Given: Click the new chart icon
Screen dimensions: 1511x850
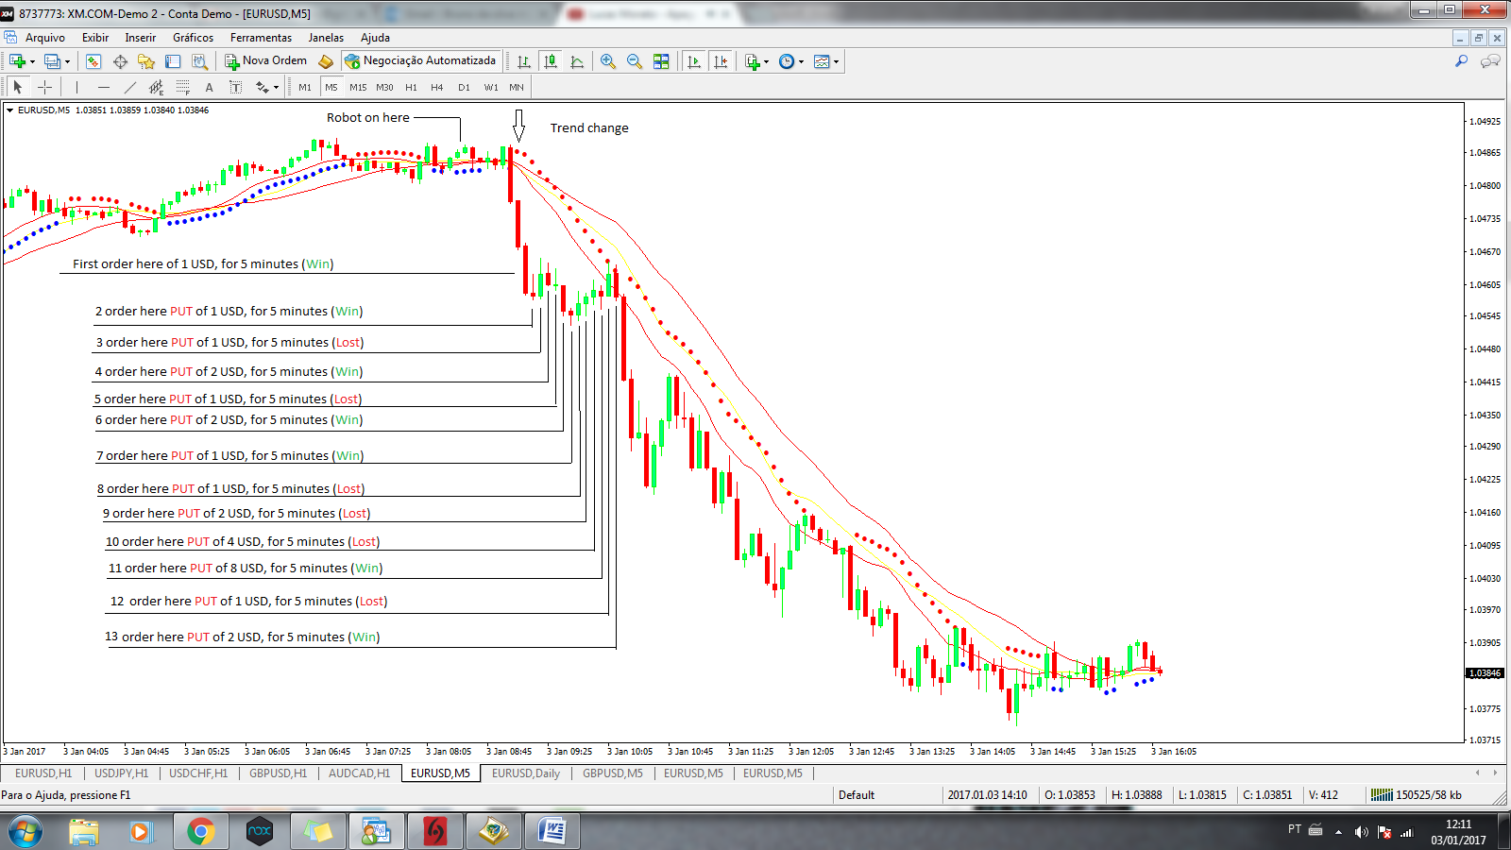Looking at the screenshot, I should [16, 61].
